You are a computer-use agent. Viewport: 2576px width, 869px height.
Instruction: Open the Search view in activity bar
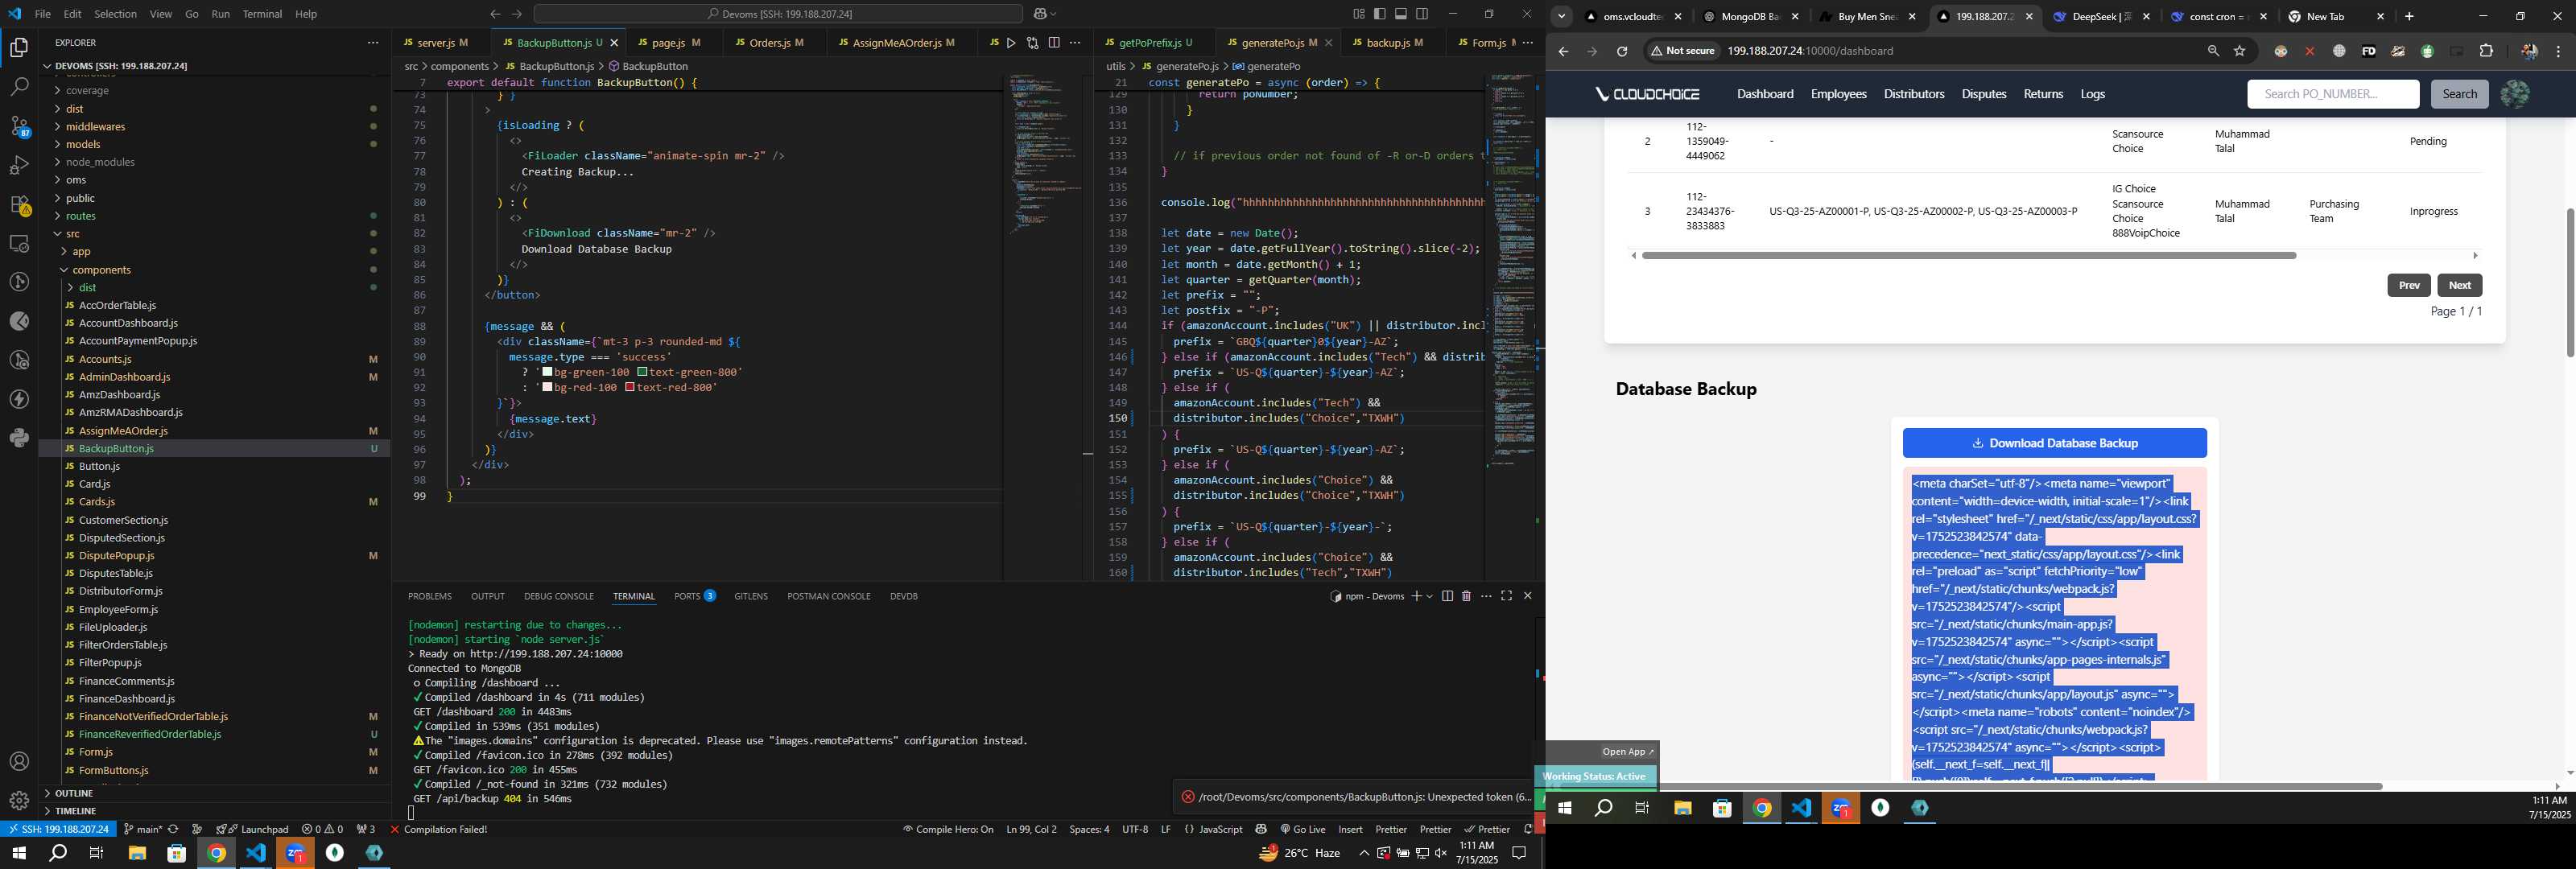coord(19,87)
